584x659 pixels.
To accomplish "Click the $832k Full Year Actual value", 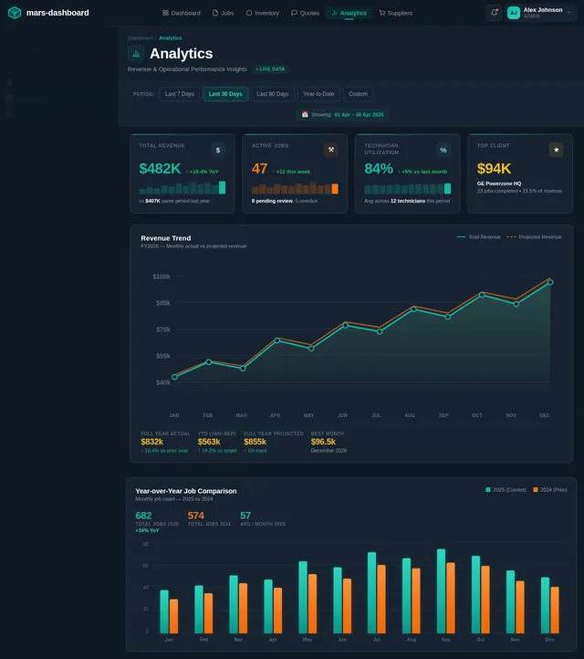I will (152, 442).
